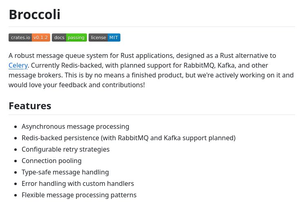Screen dimensions: 302x203
Task: Select Flexible message processing patterns item
Action: pyautogui.click(x=79, y=195)
